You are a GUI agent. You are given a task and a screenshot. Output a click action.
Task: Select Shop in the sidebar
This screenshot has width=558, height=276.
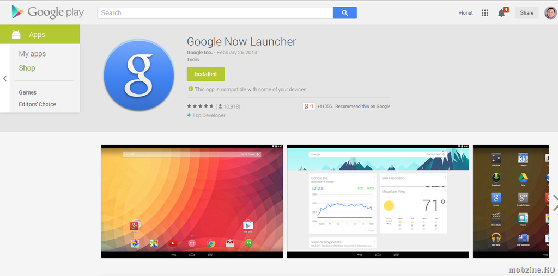pos(27,68)
